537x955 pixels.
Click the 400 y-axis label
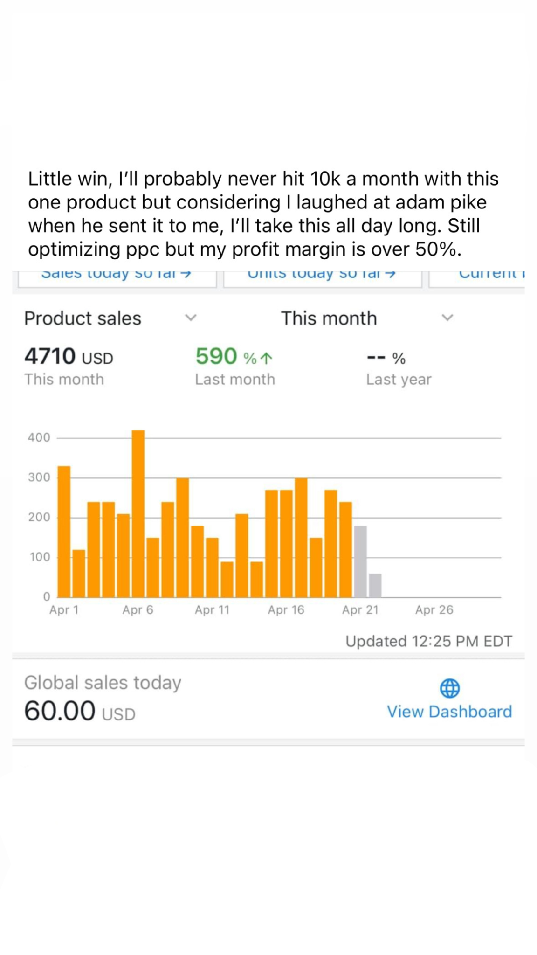point(39,437)
